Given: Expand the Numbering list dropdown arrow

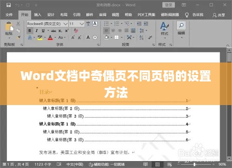Looking at the screenshot, I should click(122, 24).
